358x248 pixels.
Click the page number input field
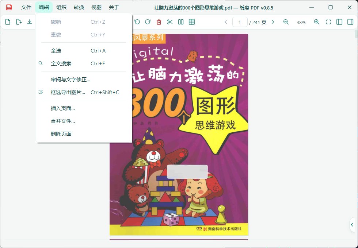coord(240,22)
